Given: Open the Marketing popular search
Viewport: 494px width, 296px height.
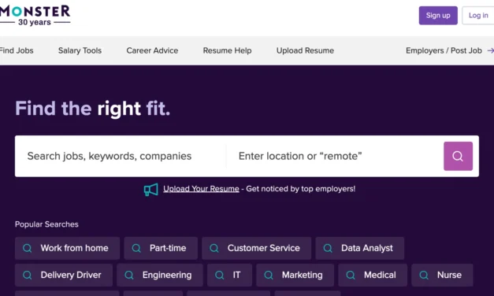Looking at the screenshot, I should (x=295, y=275).
